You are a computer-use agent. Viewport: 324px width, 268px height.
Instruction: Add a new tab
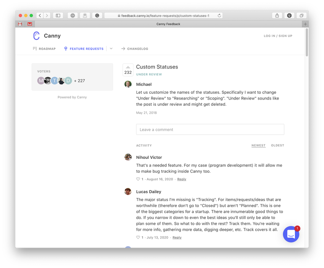coord(305,24)
